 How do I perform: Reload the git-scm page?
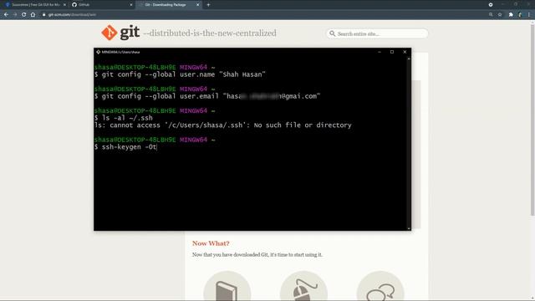(24, 15)
